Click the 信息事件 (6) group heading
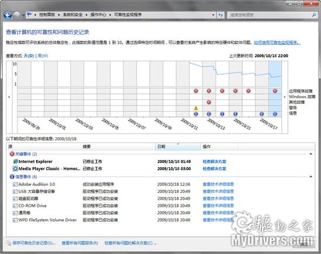The height and width of the screenshot is (254, 321). pyautogui.click(x=26, y=177)
